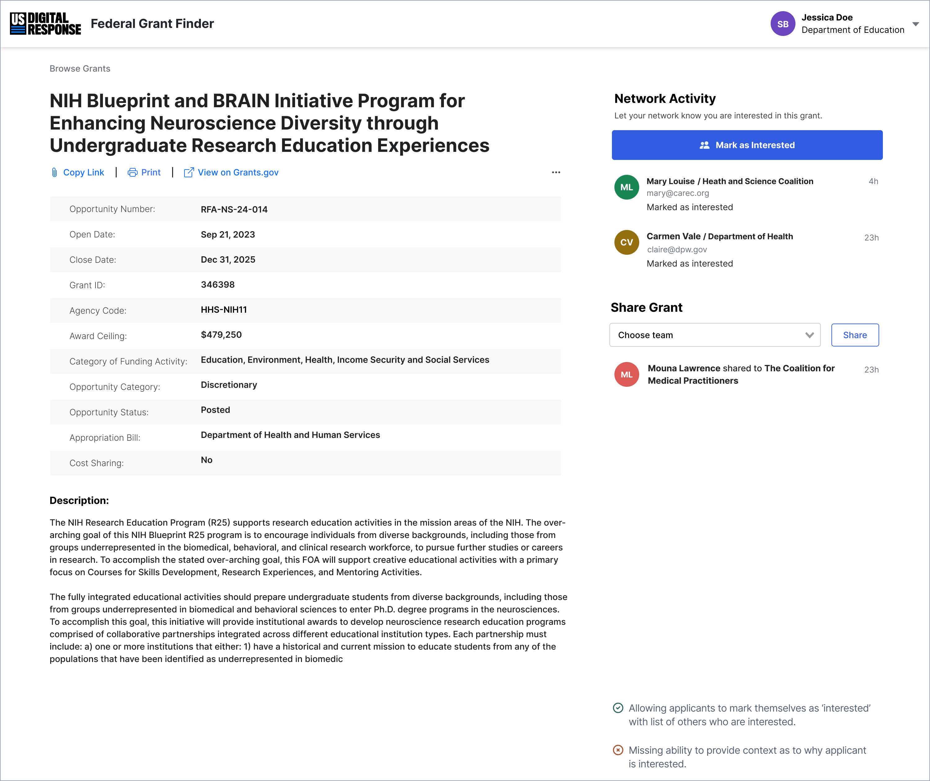This screenshot has height=781, width=930.
Task: Click the Network Activity heading
Action: (665, 98)
